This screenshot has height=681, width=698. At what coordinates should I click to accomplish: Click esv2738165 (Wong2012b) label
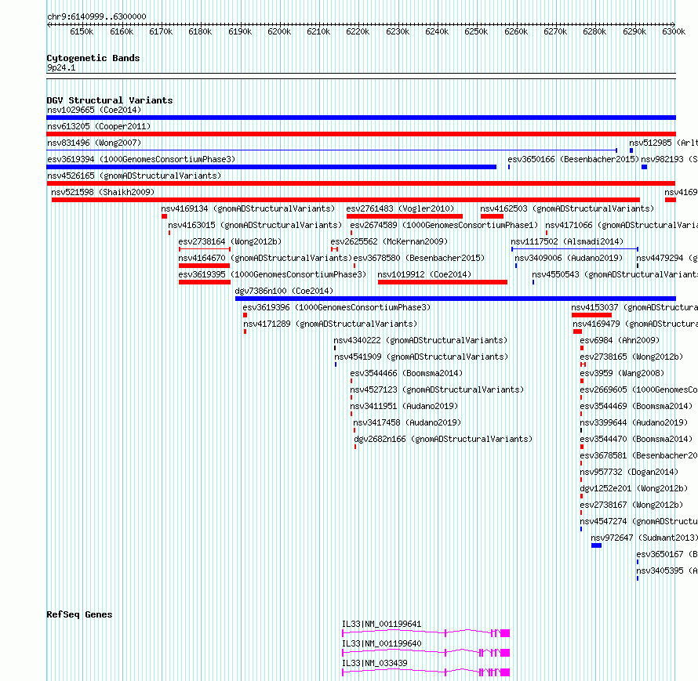point(631,357)
